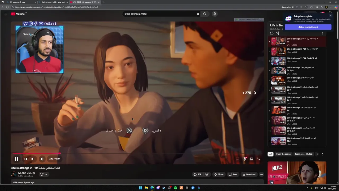Open the player settings gear
339x191 pixels.
(244, 159)
